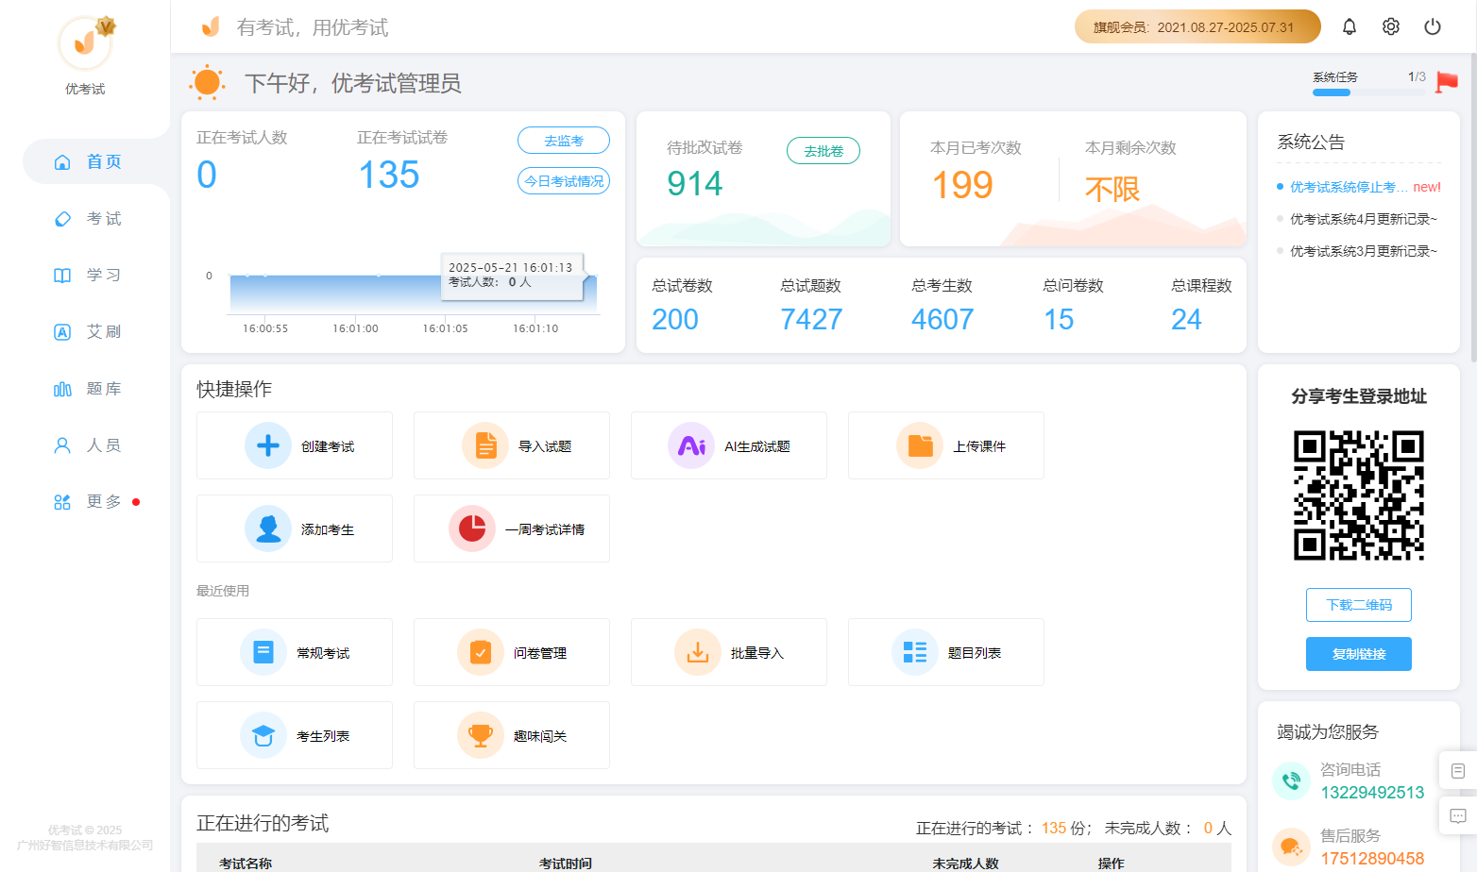
Task: Click the 考试名称 column header
Action: click(x=246, y=864)
